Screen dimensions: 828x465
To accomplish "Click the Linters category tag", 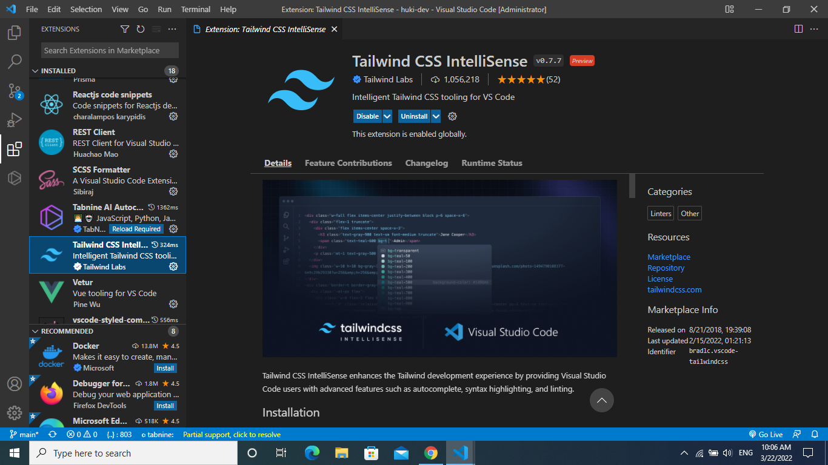I will click(x=661, y=214).
